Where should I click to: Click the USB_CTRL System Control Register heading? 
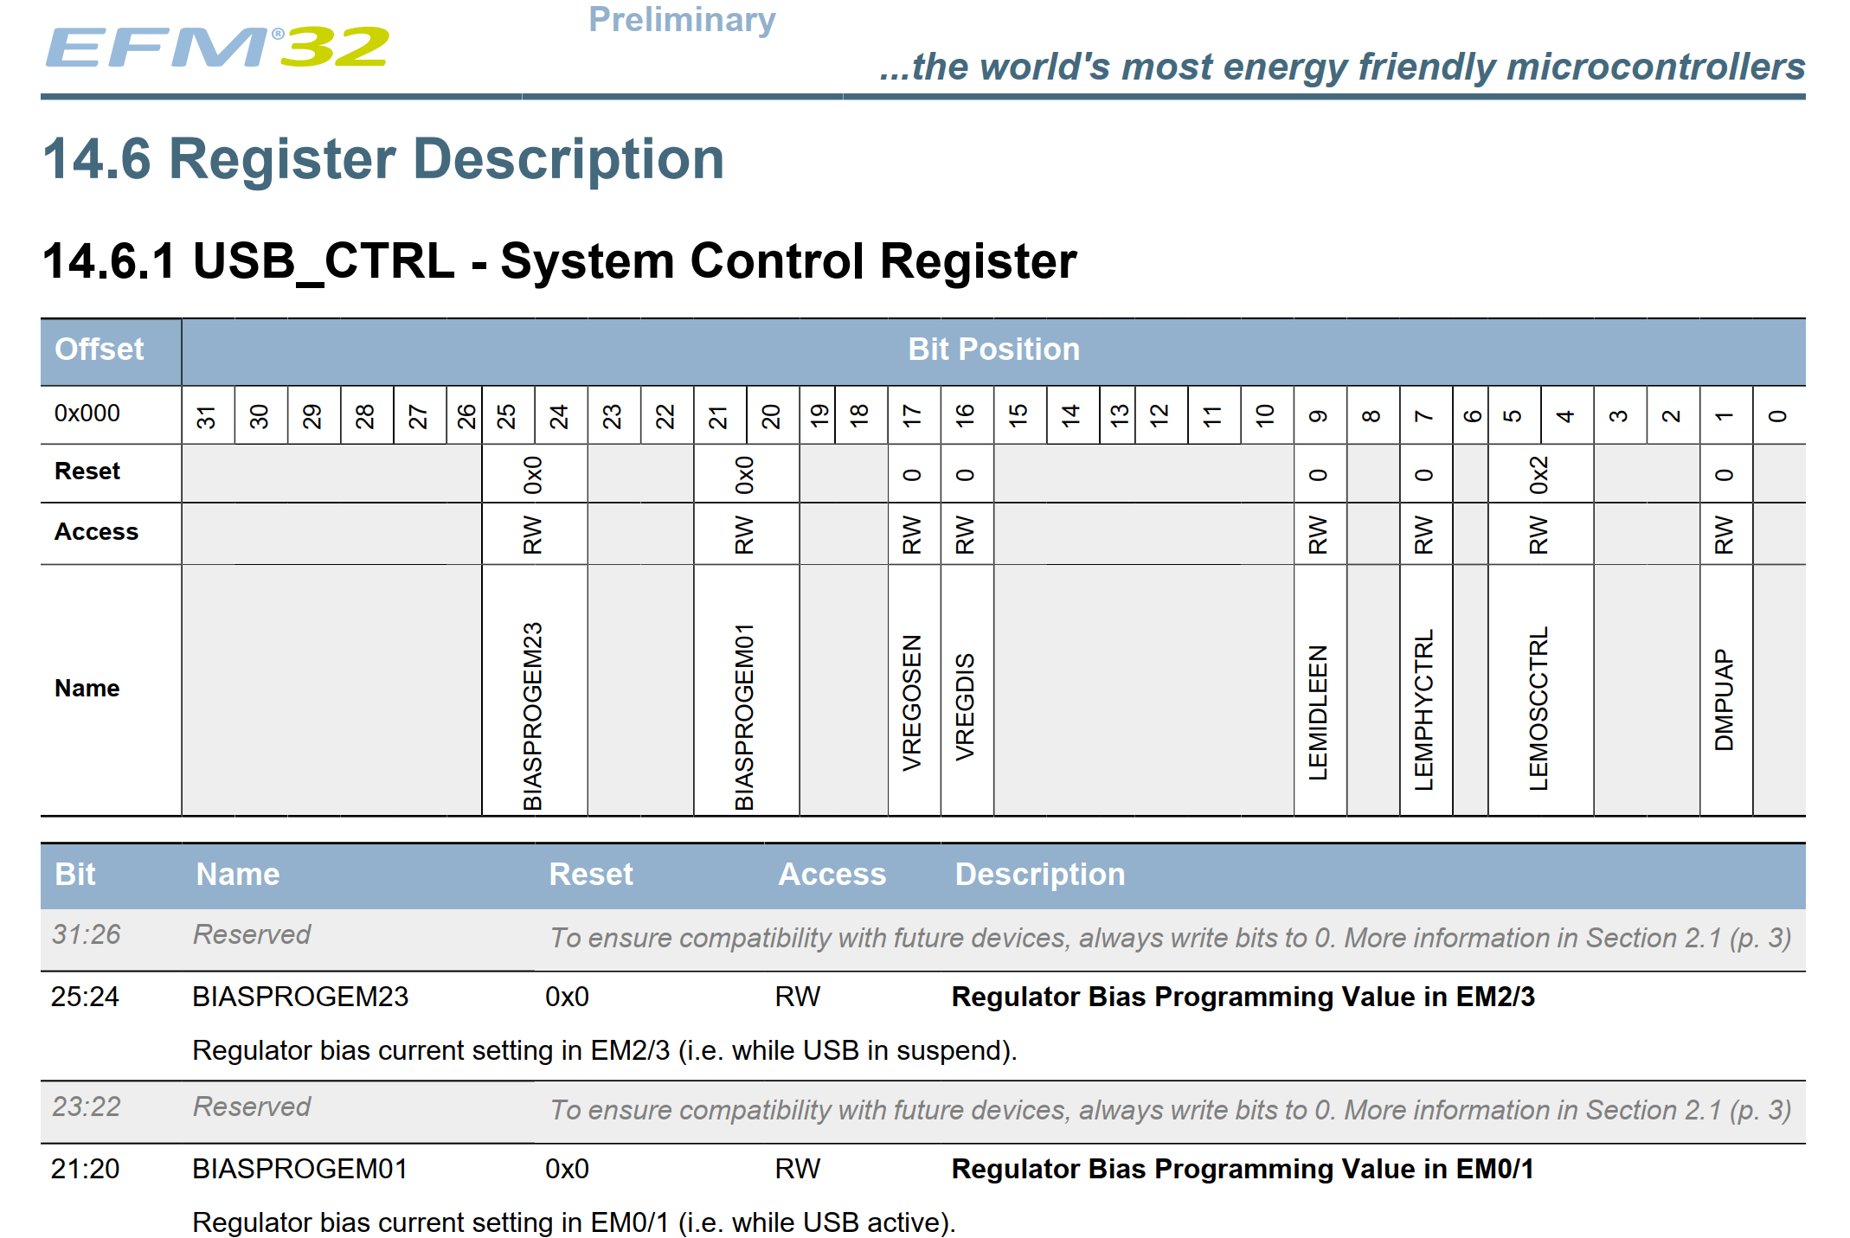click(559, 261)
